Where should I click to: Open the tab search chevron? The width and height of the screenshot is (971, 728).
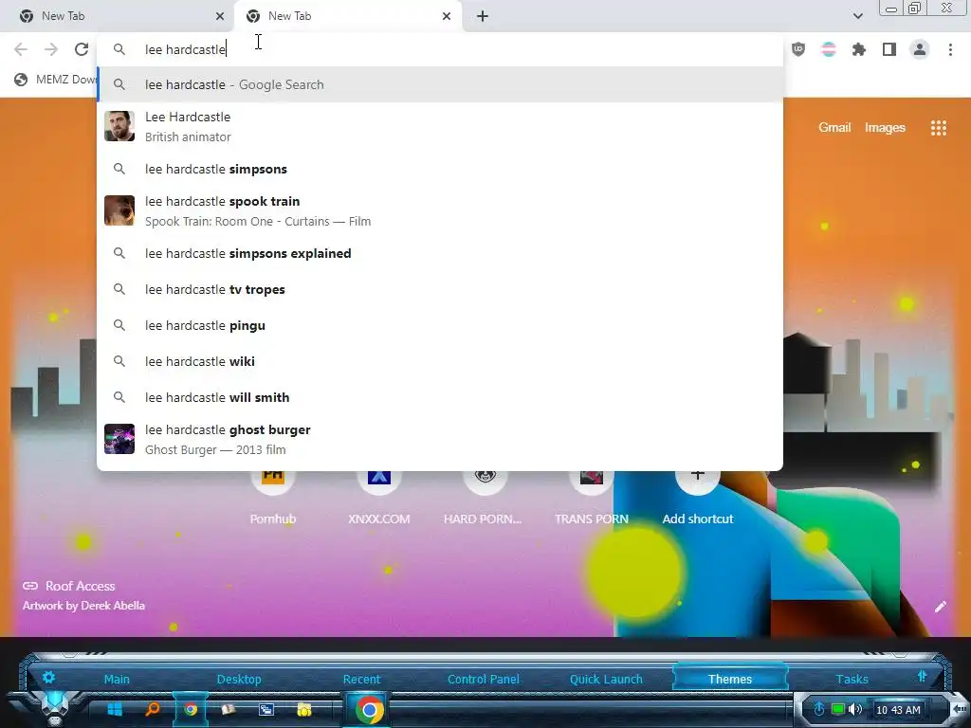pyautogui.click(x=857, y=16)
